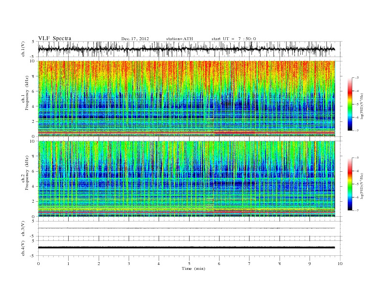The height and width of the screenshot is (296, 383).
Task: Click tick label "7" on the Time axis
Action: pos(250,264)
